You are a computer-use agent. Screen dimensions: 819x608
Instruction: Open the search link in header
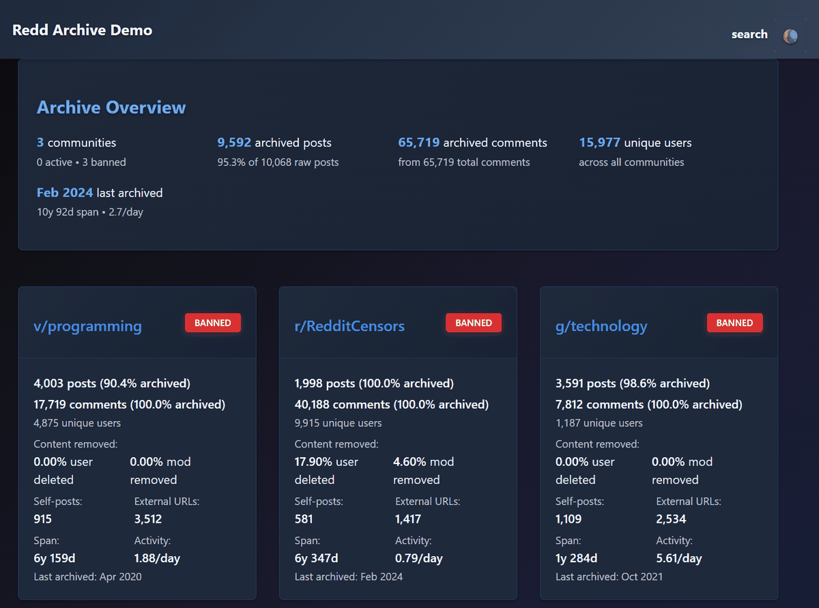coord(749,34)
